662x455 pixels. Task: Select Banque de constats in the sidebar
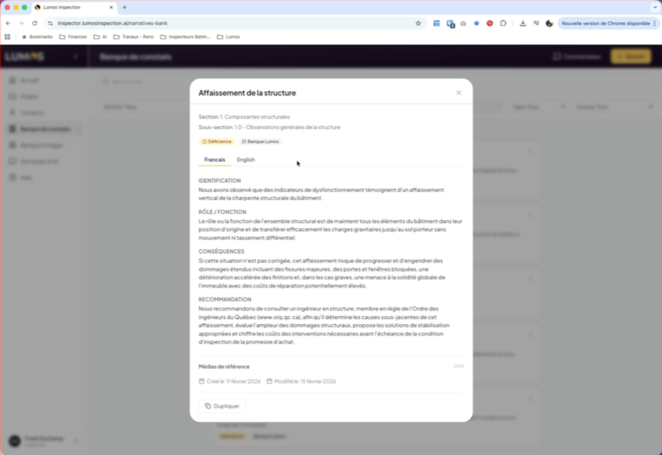(x=45, y=129)
